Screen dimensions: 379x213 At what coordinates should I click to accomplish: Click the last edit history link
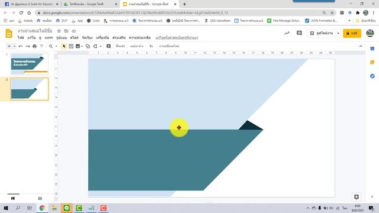pyautogui.click(x=177, y=38)
